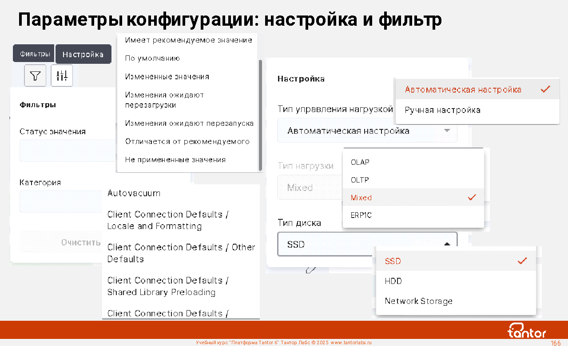Click the Статус значения input field
This screenshot has height=346, width=568.
tap(67, 151)
